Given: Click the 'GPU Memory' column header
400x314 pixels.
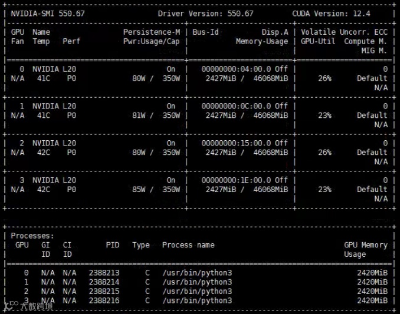Looking at the screenshot, I should (366, 245).
